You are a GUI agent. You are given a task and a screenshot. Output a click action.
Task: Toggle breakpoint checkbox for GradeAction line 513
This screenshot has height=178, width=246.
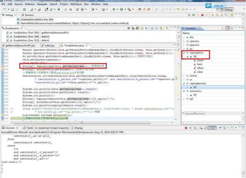7,40
